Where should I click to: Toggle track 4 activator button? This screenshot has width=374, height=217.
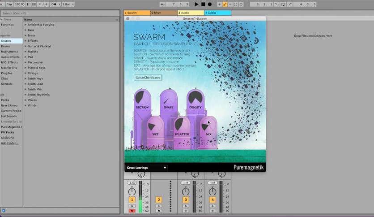(212, 200)
